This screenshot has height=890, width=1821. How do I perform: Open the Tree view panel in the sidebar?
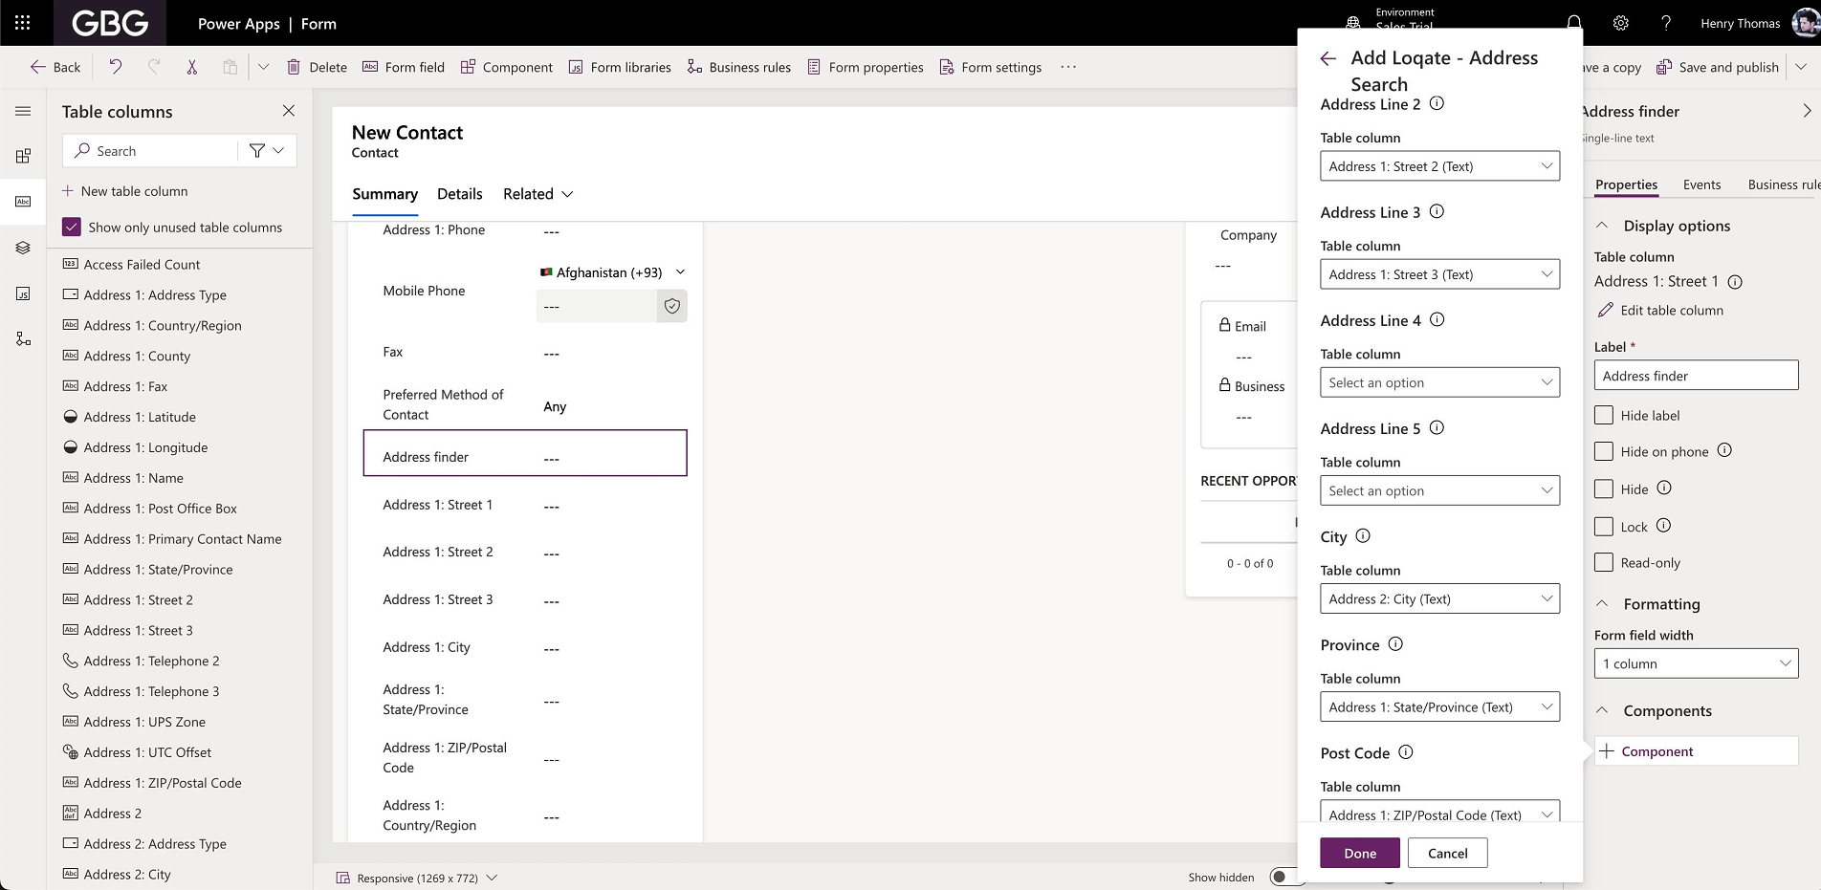[x=23, y=248]
